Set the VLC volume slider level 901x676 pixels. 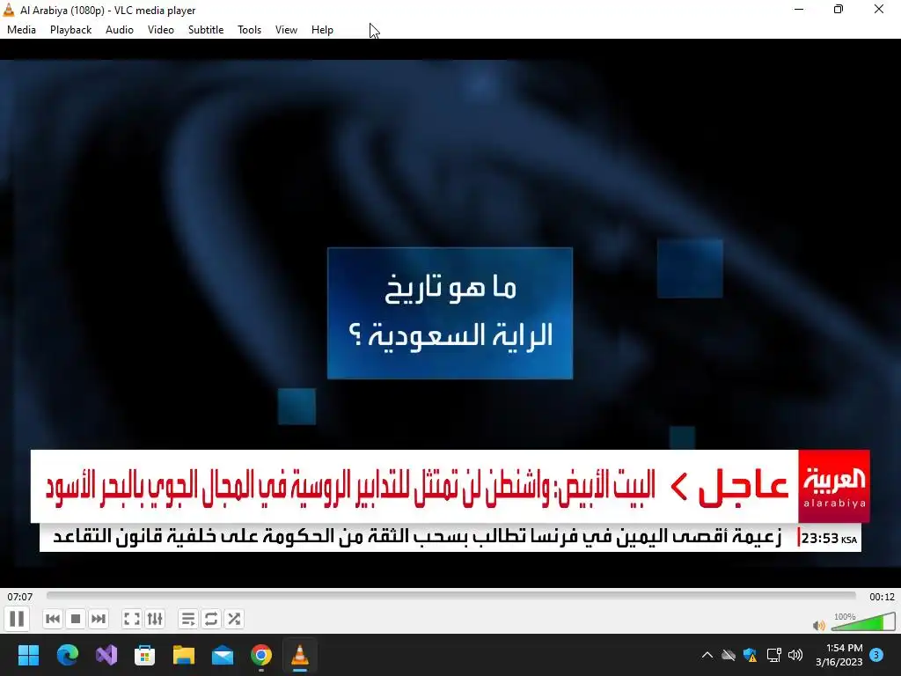(x=864, y=622)
